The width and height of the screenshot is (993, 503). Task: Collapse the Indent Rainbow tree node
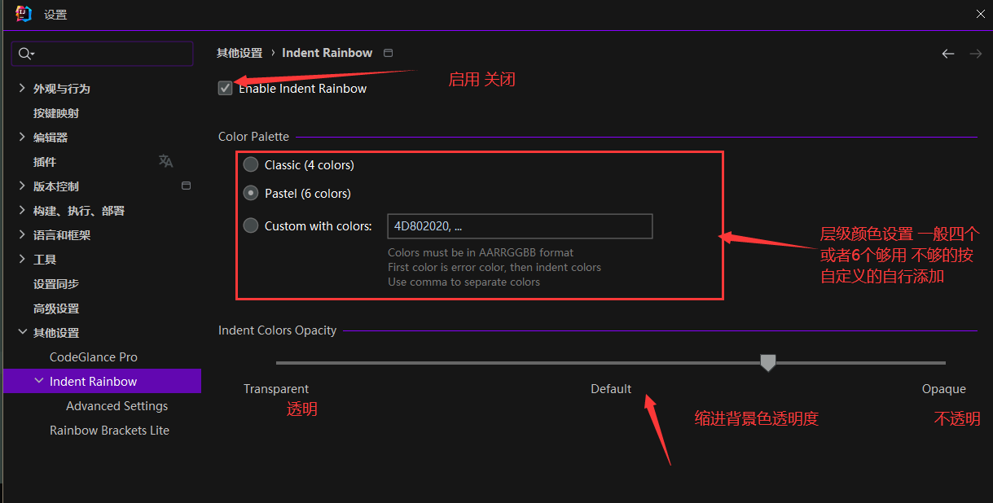39,381
